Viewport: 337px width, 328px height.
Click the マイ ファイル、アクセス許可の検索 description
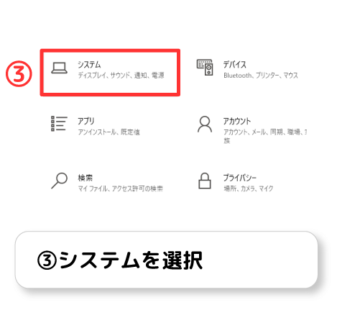point(121,188)
